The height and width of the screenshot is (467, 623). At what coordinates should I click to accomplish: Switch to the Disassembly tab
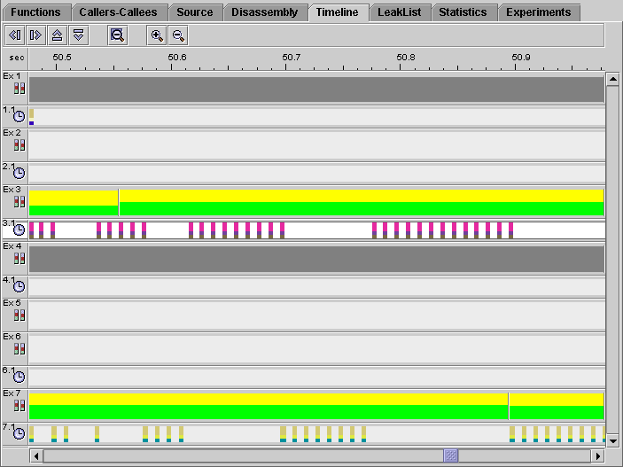[x=265, y=12]
